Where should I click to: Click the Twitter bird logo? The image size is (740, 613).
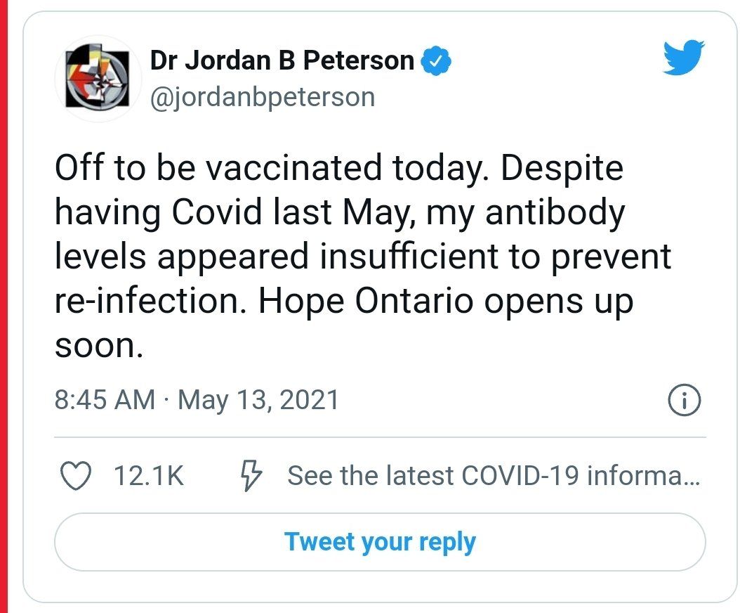[x=684, y=58]
